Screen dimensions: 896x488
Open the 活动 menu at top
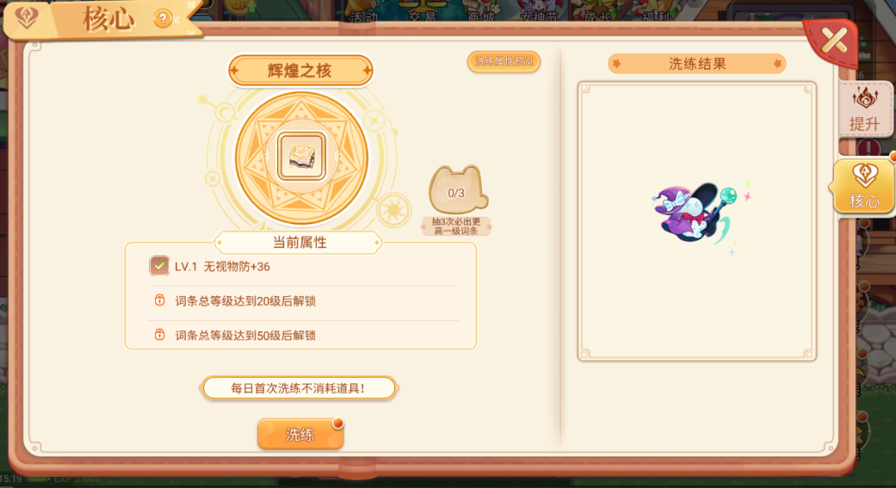pyautogui.click(x=364, y=16)
